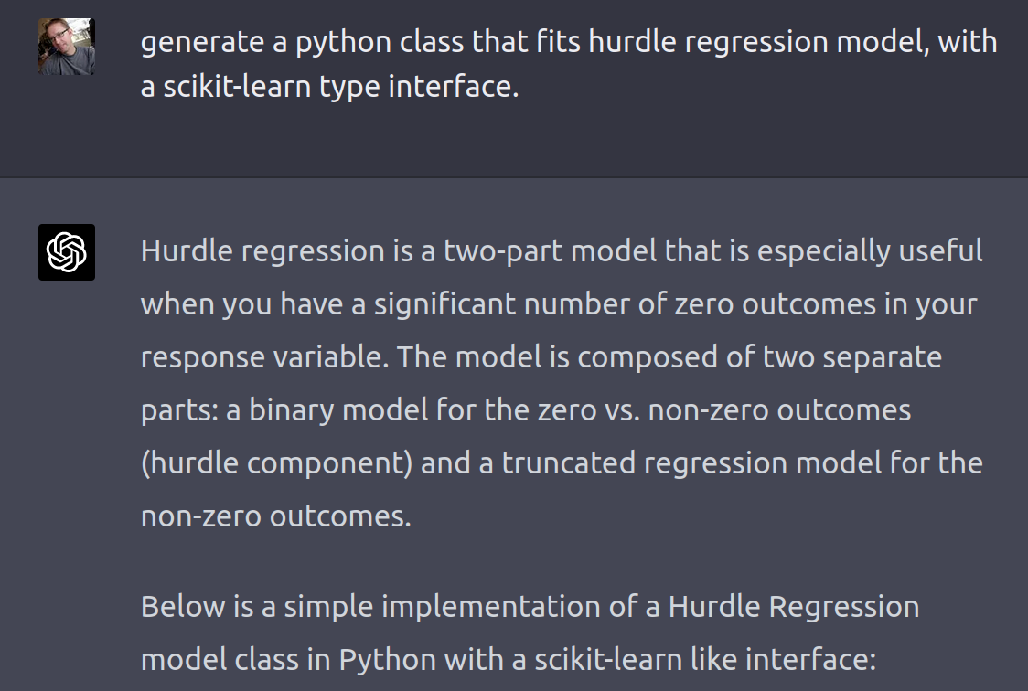The image size is (1028, 691).
Task: Click the phrase "response variable"
Action: tap(264, 356)
